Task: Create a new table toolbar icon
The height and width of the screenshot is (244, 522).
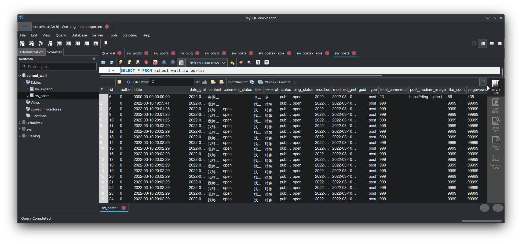Action: [x=59, y=43]
